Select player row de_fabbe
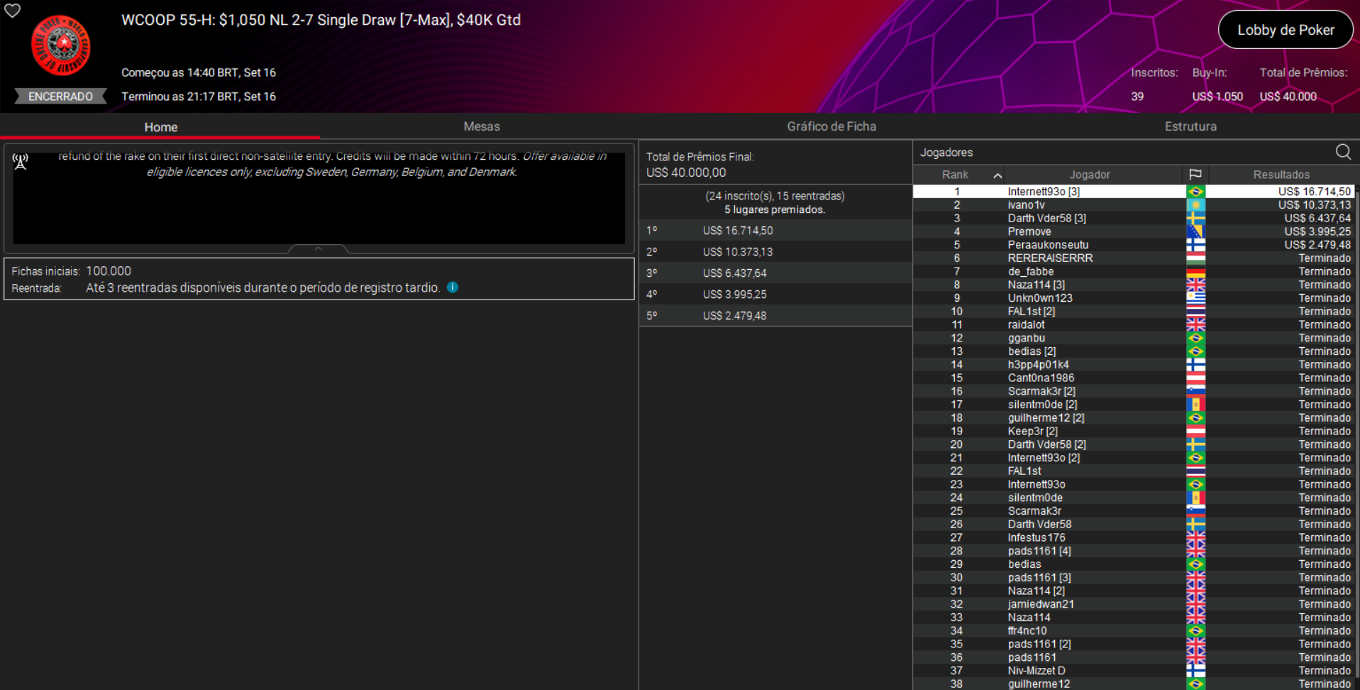This screenshot has width=1360, height=690. click(x=1134, y=272)
